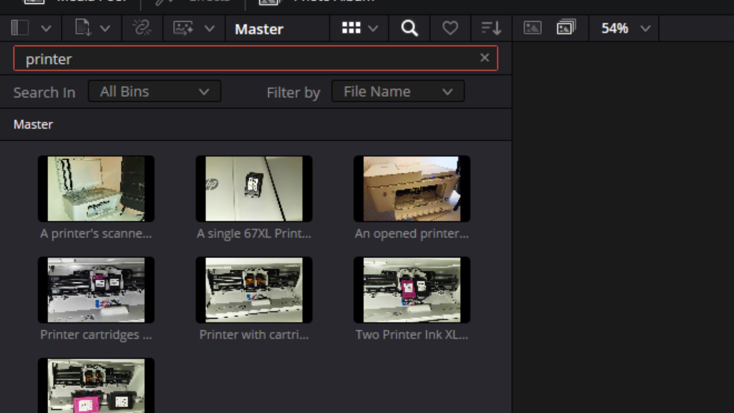Select 'A printer's scanne...' thumbnail

click(96, 189)
